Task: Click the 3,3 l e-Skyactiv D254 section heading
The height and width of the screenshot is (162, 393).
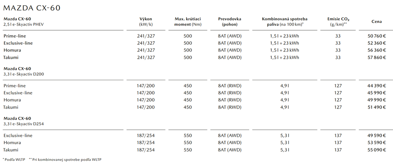Action: tap(24, 124)
